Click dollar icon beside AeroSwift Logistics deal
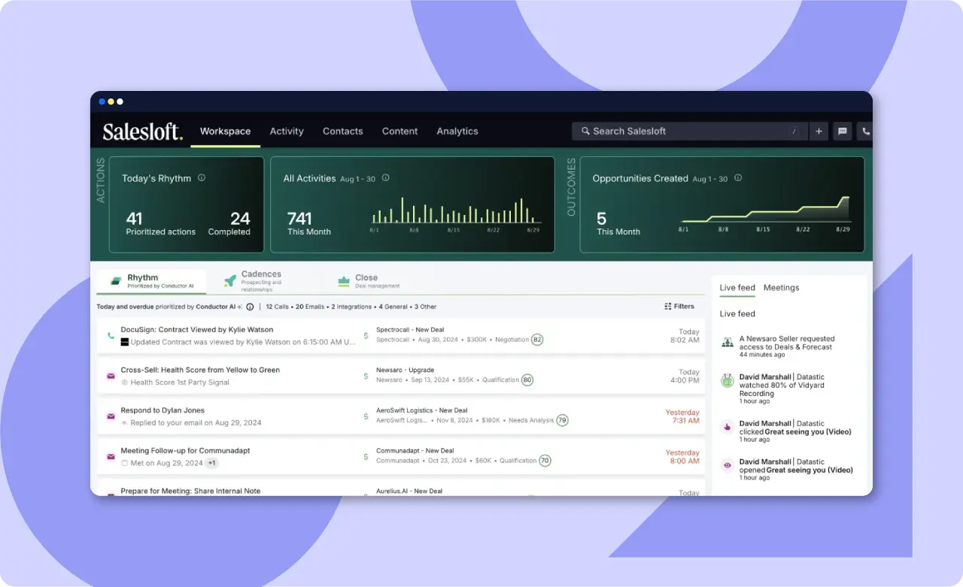 click(x=366, y=416)
